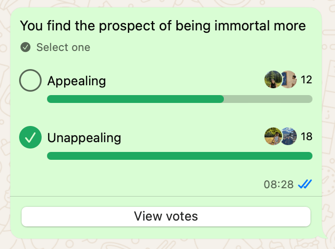Image resolution: width=335 pixels, height=249 pixels.
Task: Click the poll question about being immortal
Action: pyautogui.click(x=163, y=26)
